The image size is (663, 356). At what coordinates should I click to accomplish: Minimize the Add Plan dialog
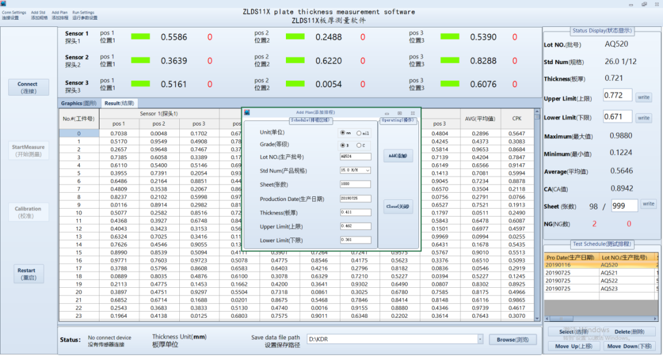[x=387, y=113]
